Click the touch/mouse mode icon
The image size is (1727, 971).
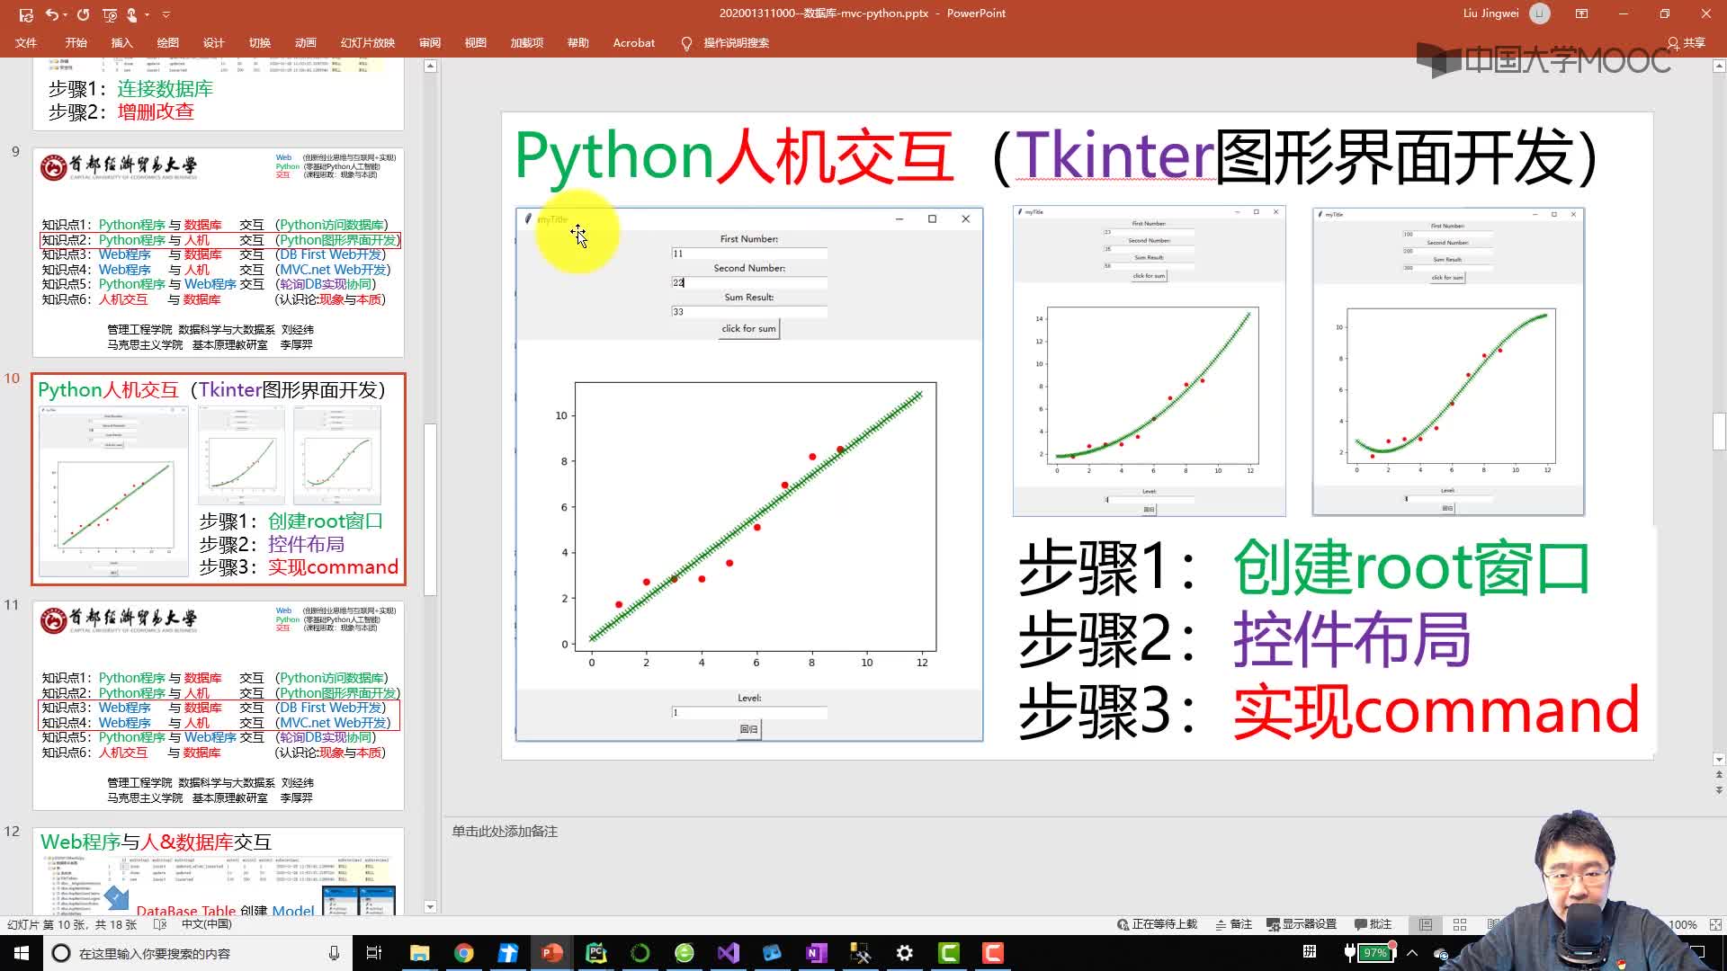coord(131,14)
